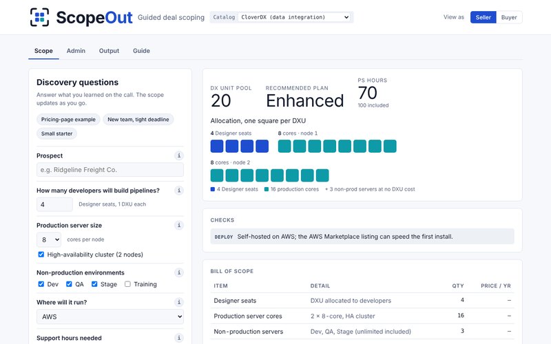Click 'Dev, QA, Stage (unlimited included)' detail
The image size is (551, 344).
click(360, 332)
